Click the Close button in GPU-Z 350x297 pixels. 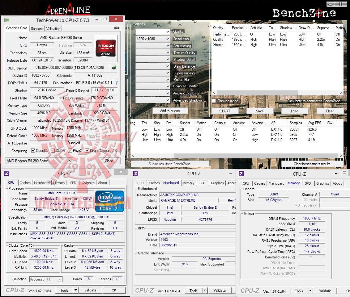pos(109,161)
